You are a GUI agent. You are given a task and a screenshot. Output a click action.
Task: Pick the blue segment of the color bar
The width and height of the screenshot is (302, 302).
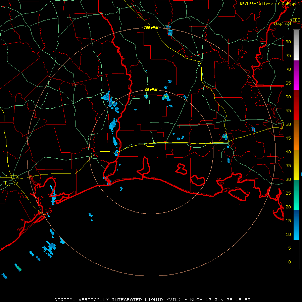click(x=296, y=225)
